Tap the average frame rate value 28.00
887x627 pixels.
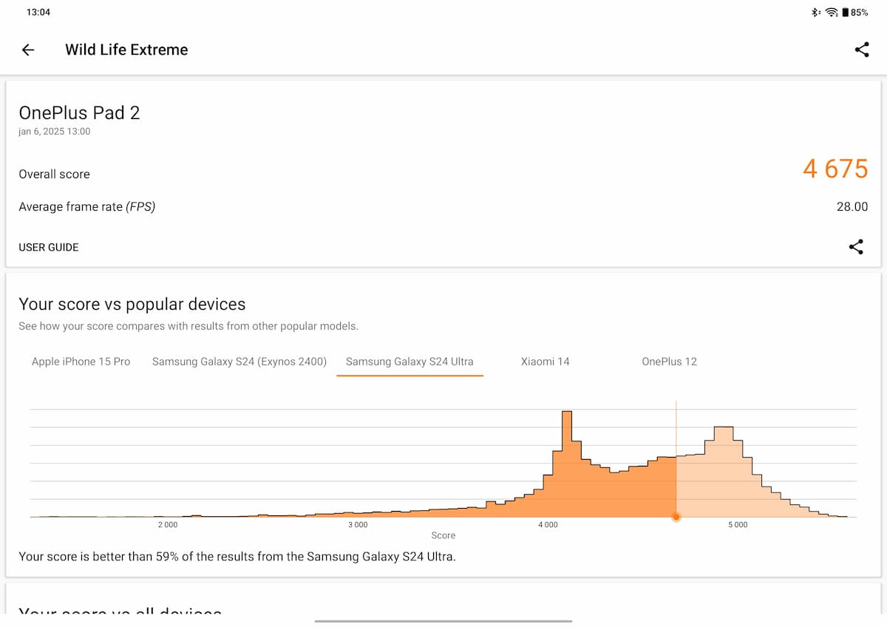852,207
